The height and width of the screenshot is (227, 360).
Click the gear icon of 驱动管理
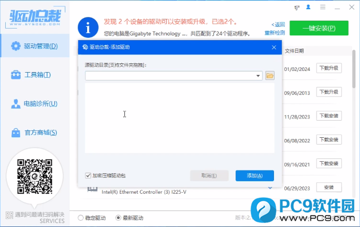(x=15, y=46)
